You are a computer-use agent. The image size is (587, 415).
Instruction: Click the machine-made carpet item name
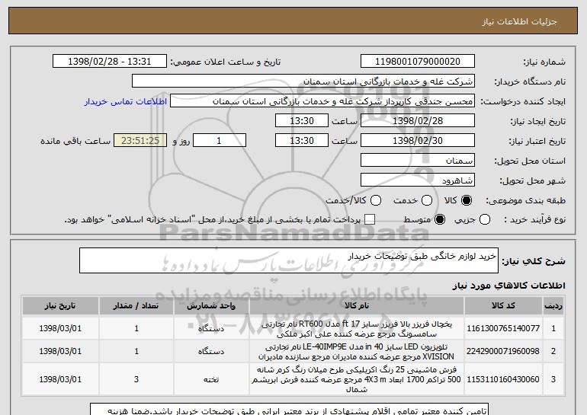coord(357,379)
